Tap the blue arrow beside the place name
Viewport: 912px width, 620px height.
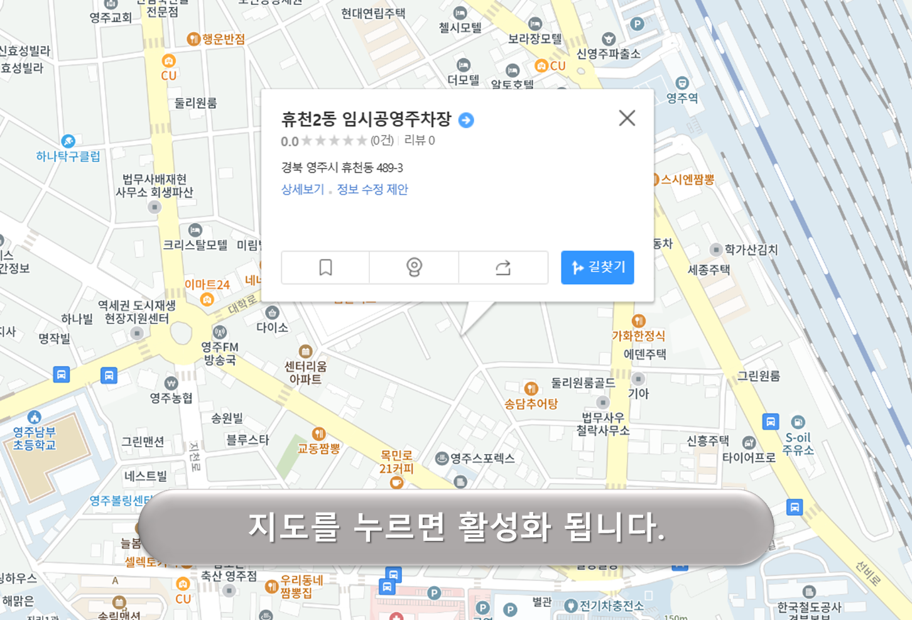click(465, 120)
